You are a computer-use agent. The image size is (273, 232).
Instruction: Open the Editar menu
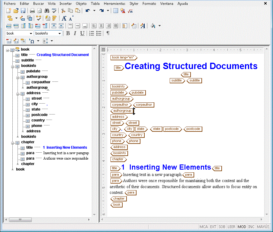tap(24, 4)
